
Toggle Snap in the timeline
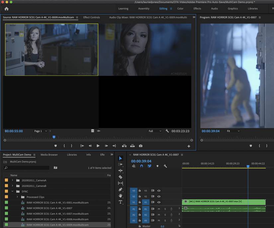[x=141, y=166]
